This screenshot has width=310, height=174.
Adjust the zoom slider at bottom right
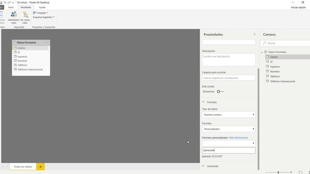[279, 173]
